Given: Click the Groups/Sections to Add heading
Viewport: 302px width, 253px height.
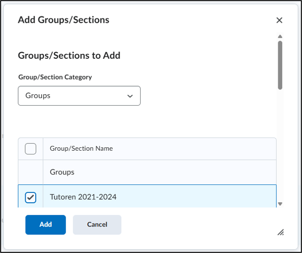Looking at the screenshot, I should (x=69, y=55).
